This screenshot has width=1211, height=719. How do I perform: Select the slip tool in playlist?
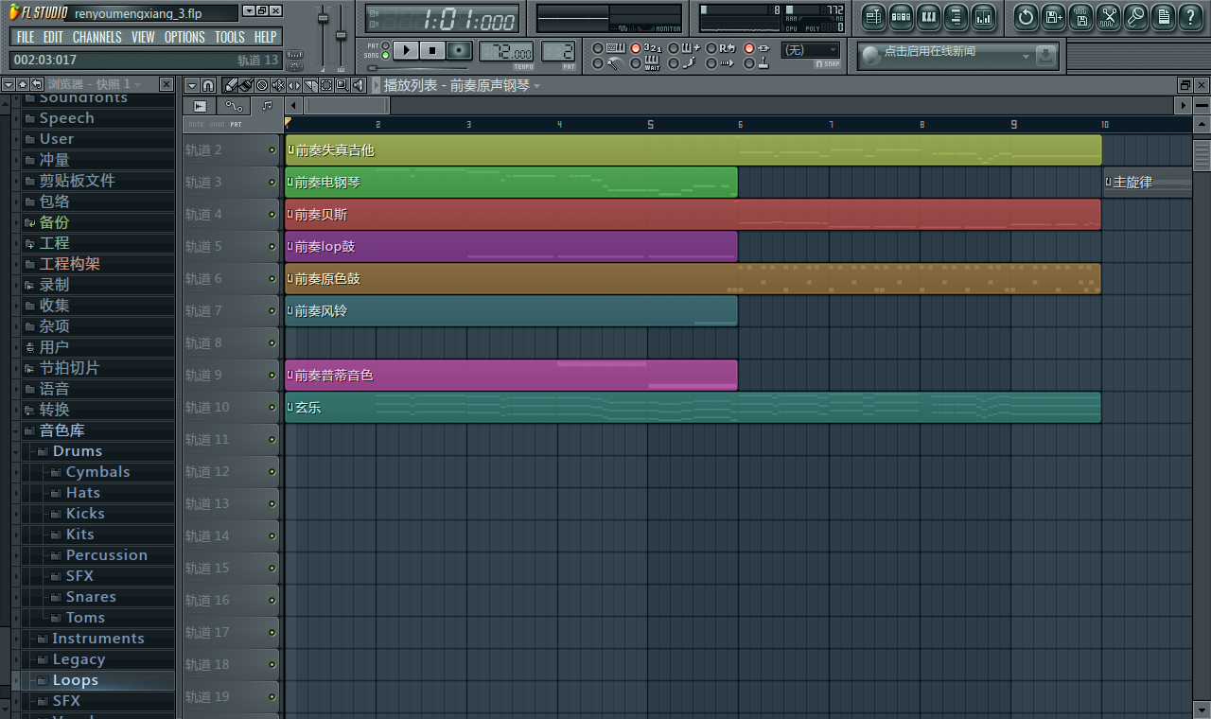click(294, 85)
